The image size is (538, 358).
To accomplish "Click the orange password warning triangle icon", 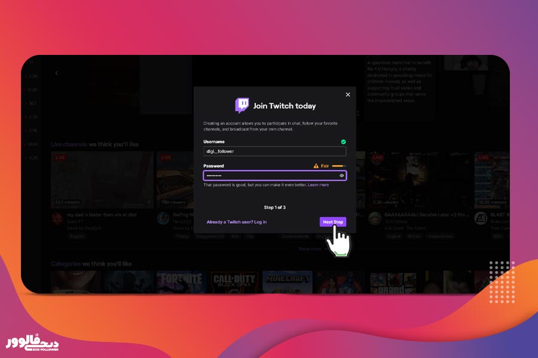I will click(316, 166).
